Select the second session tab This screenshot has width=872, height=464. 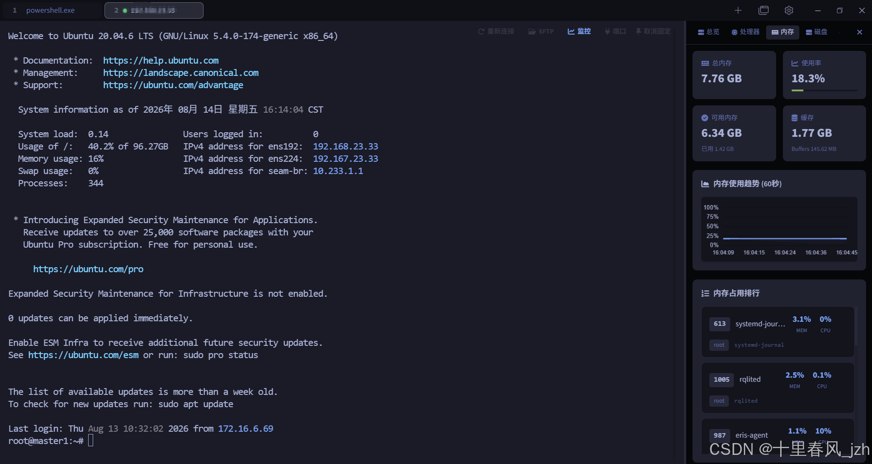tap(154, 10)
